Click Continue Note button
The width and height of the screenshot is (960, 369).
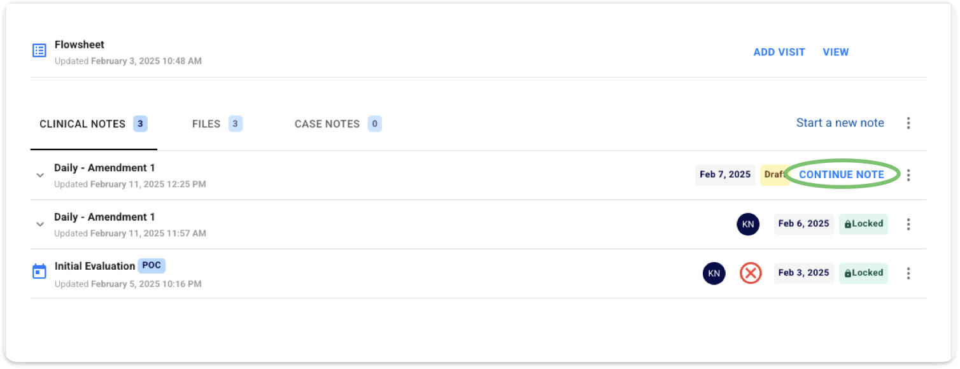[842, 175]
